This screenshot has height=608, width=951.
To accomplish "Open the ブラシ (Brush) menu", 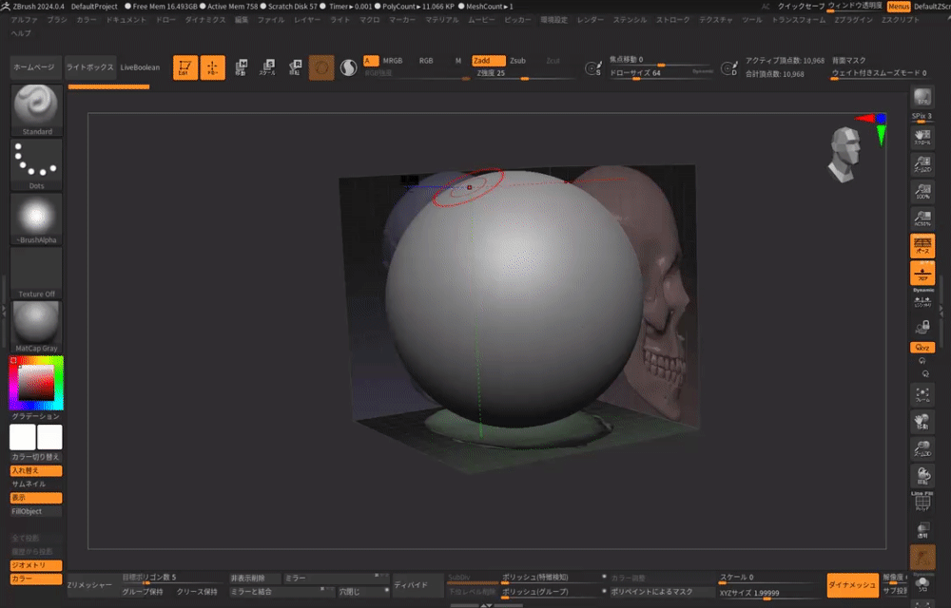I will coord(57,19).
